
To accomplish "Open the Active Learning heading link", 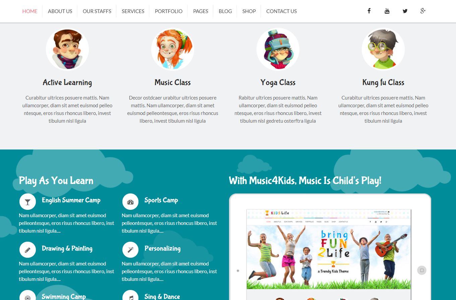I will pos(67,82).
